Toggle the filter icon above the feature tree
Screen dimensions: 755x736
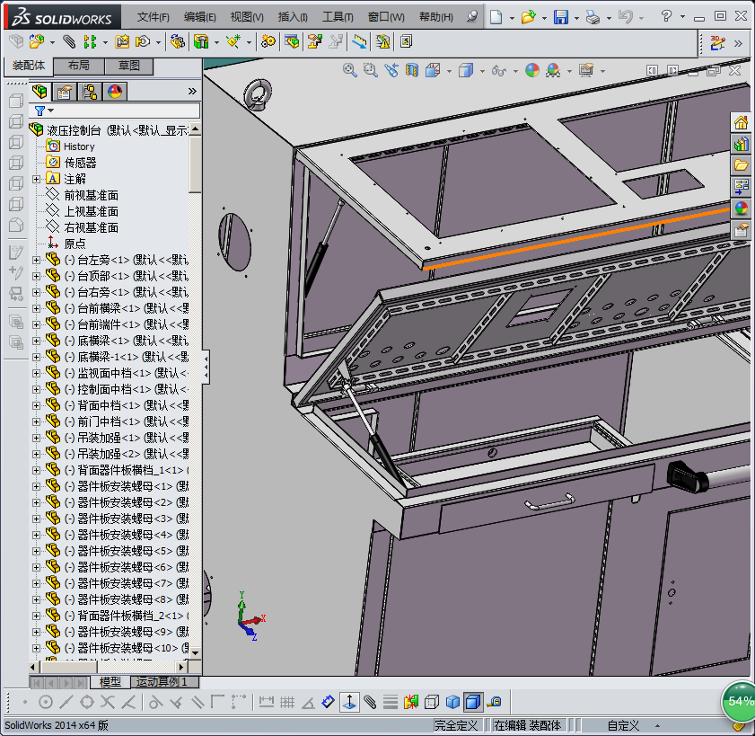click(40, 110)
